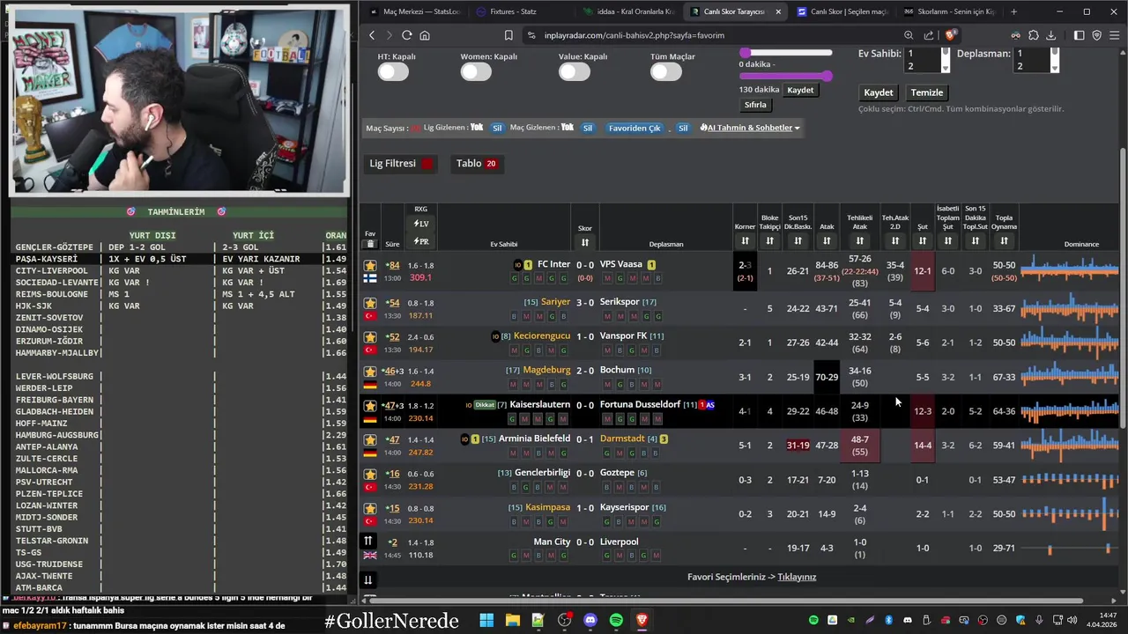This screenshot has height=634, width=1128.
Task: Sort by Şut column
Action: (x=923, y=241)
